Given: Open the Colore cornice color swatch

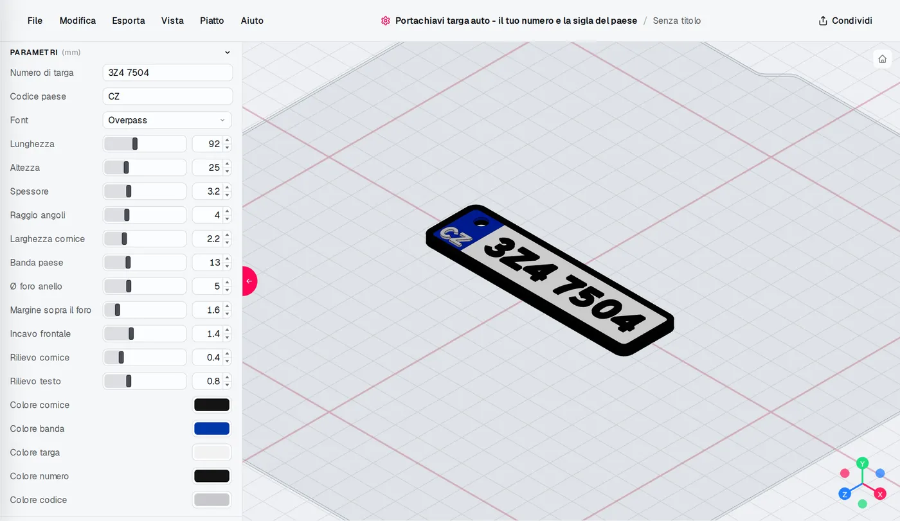Looking at the screenshot, I should point(212,405).
